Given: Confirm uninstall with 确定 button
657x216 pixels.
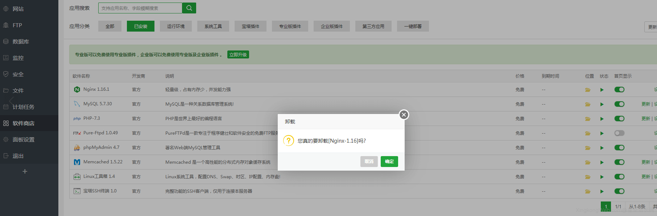Looking at the screenshot, I should coord(389,162).
